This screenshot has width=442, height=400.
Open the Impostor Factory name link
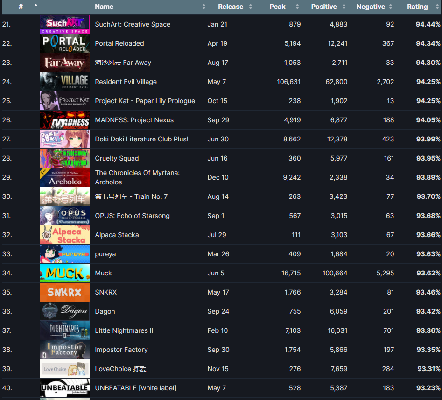click(x=121, y=350)
